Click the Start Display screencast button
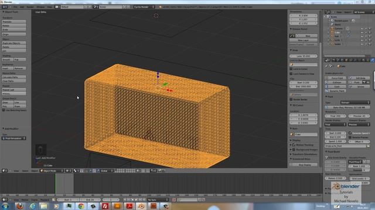The height and width of the screenshot is (210, 375). [x=304, y=164]
